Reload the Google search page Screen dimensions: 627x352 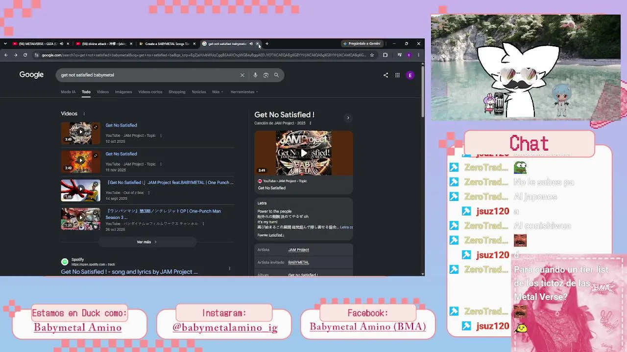(x=25, y=55)
